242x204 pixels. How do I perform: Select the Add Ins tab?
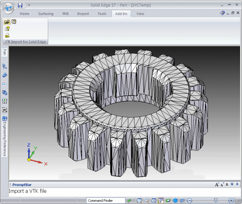pyautogui.click(x=121, y=14)
